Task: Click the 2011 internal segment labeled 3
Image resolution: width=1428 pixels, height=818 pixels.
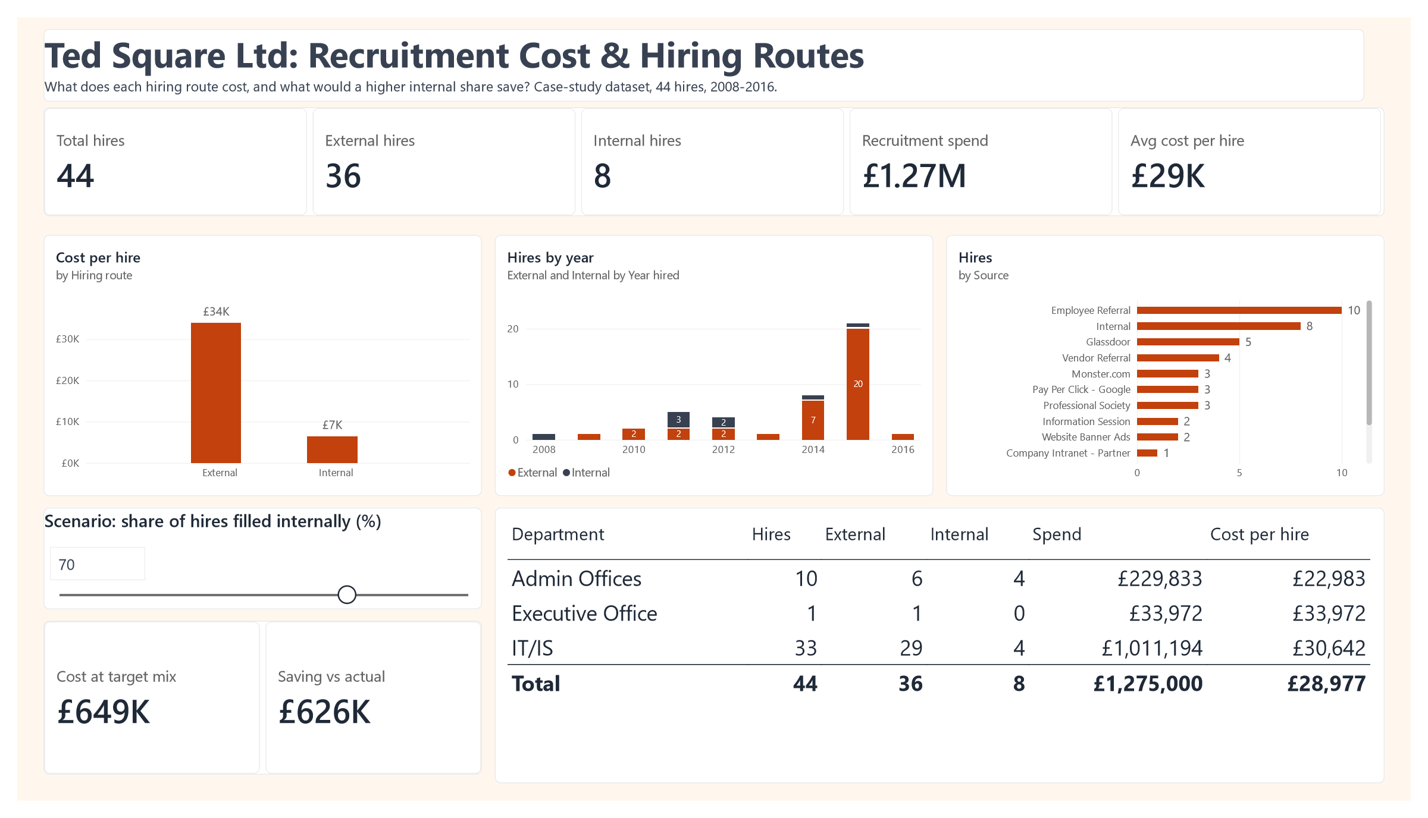Action: coord(678,419)
